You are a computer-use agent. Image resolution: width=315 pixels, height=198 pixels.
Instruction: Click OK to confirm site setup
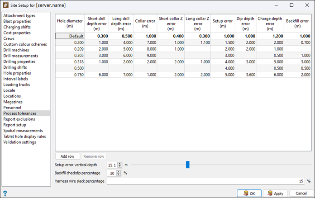pyautogui.click(x=249, y=193)
